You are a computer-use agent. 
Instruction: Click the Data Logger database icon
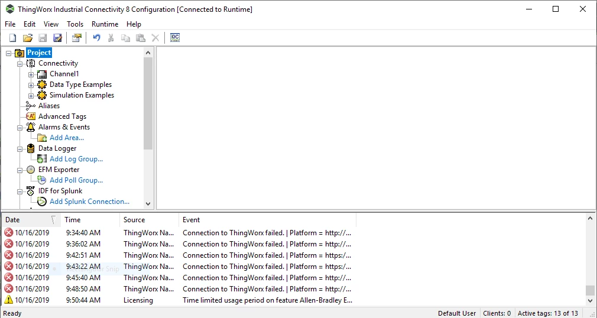(31, 148)
